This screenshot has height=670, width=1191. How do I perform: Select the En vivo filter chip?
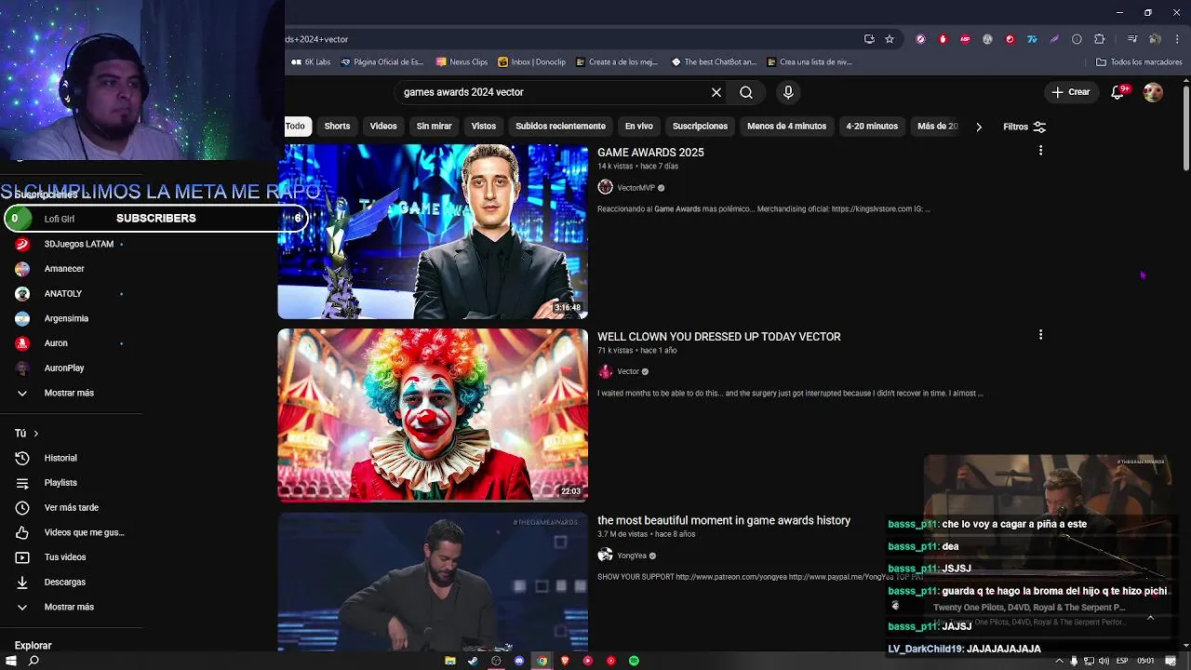click(x=638, y=126)
